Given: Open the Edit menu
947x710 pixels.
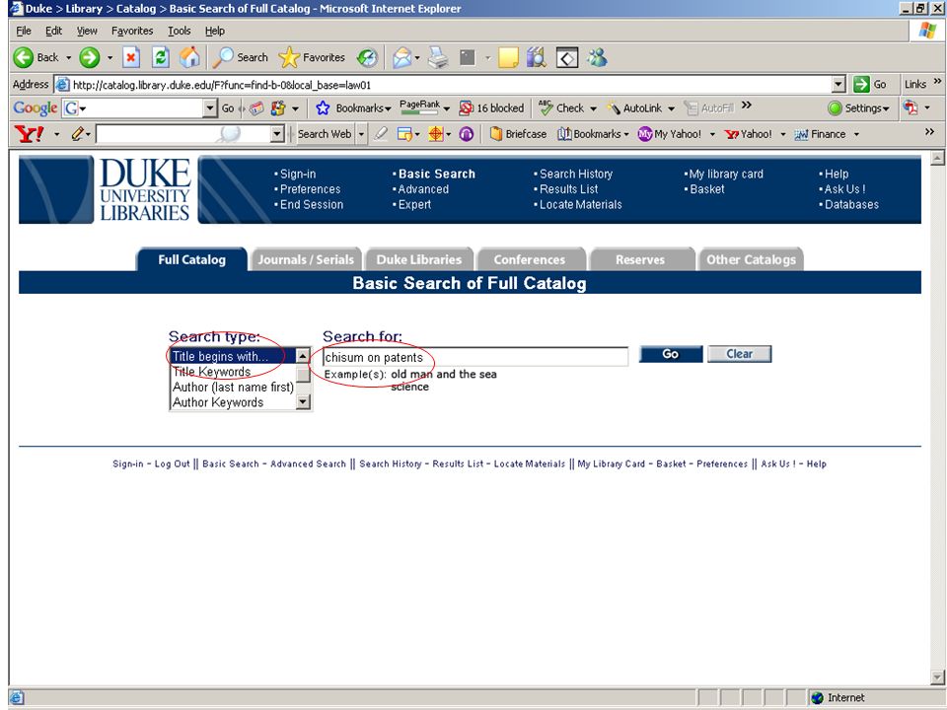Looking at the screenshot, I should click(x=53, y=31).
